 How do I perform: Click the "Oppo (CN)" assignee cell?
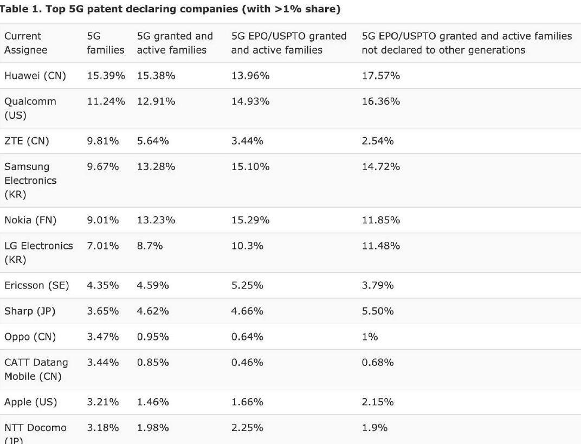[30, 337]
